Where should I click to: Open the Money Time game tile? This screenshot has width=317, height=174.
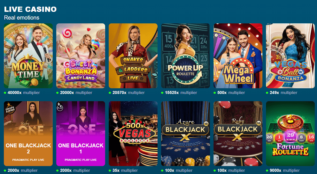pyautogui.click(x=28, y=56)
